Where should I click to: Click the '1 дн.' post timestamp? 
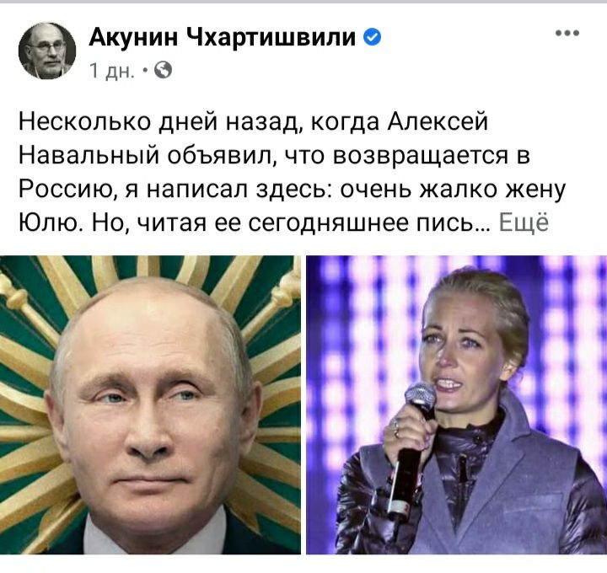[112, 71]
